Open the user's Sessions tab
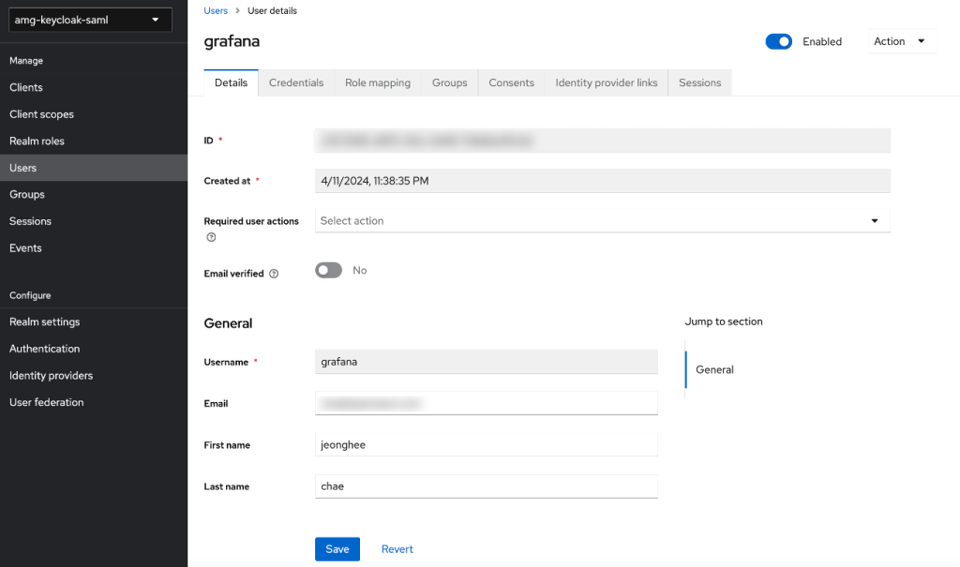Screen dimensions: 960x567 point(699,82)
